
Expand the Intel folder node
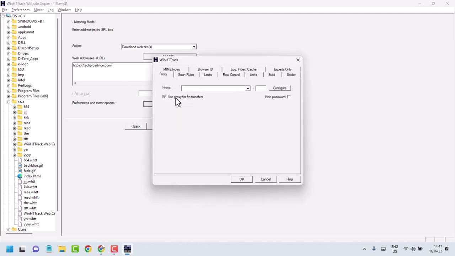[x=9, y=80]
